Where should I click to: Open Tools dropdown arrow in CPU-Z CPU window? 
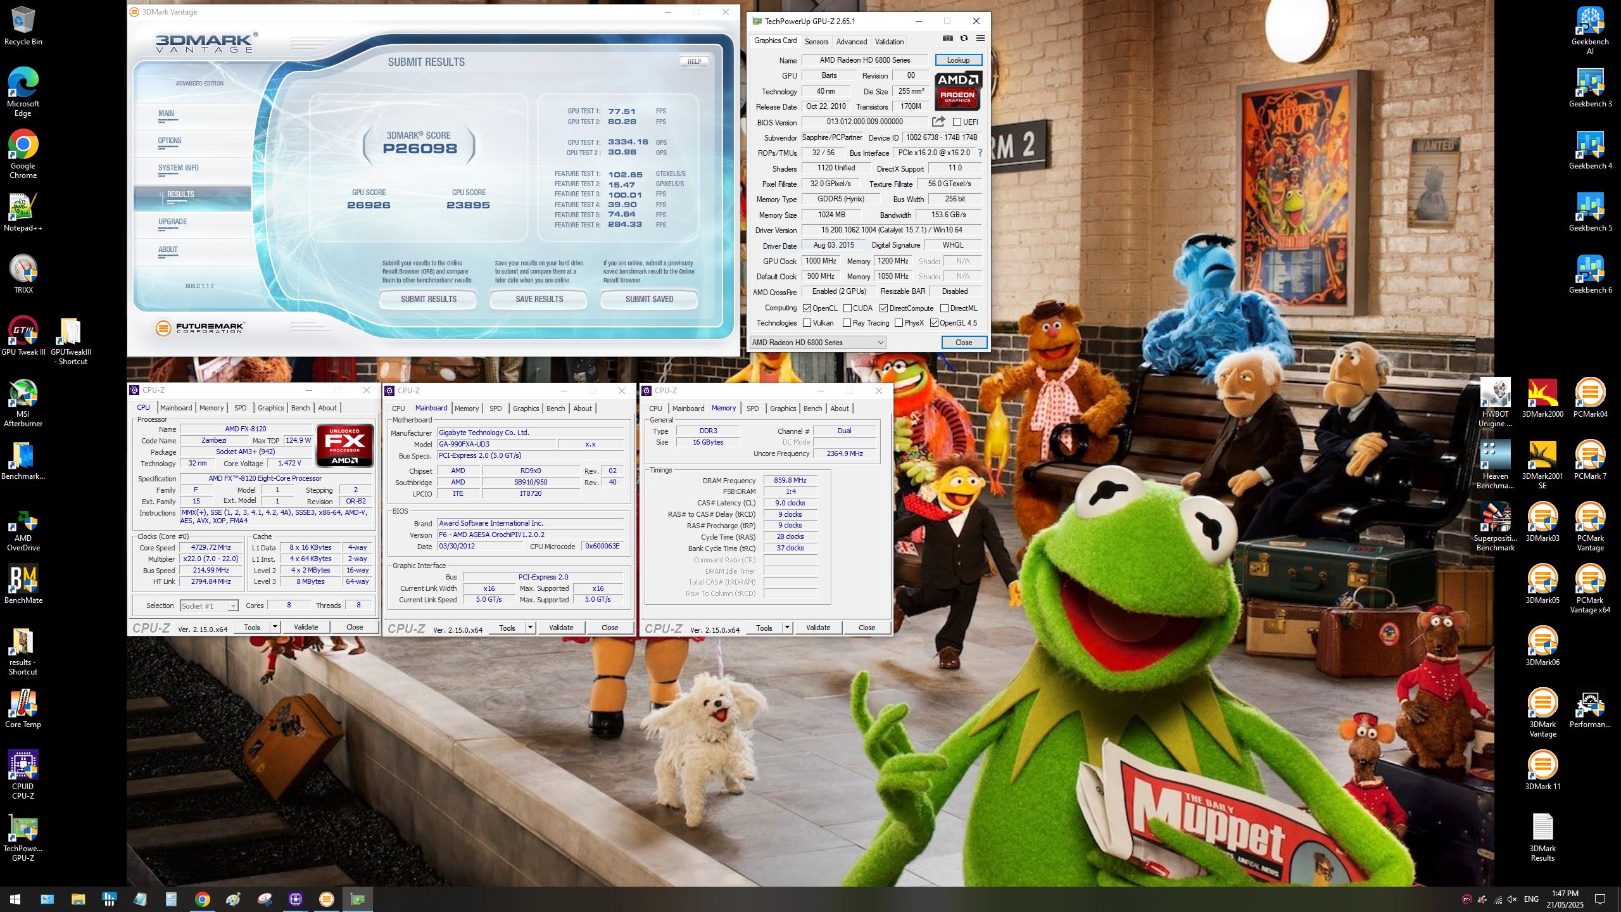tap(275, 627)
